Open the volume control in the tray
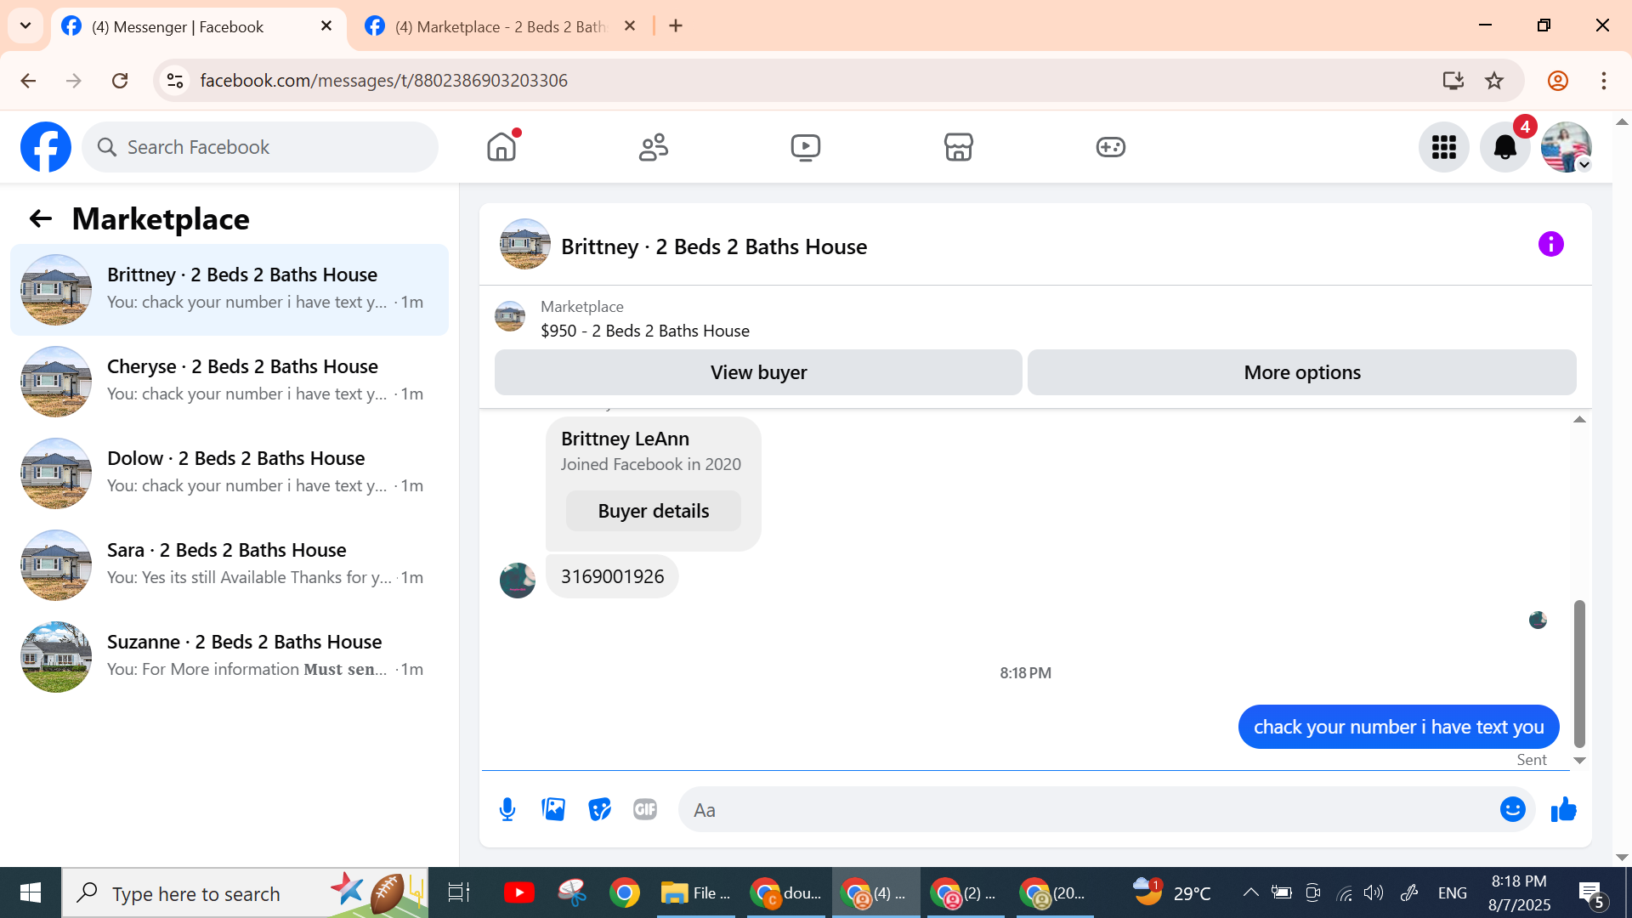Viewport: 1632px width, 918px height. 1374,892
